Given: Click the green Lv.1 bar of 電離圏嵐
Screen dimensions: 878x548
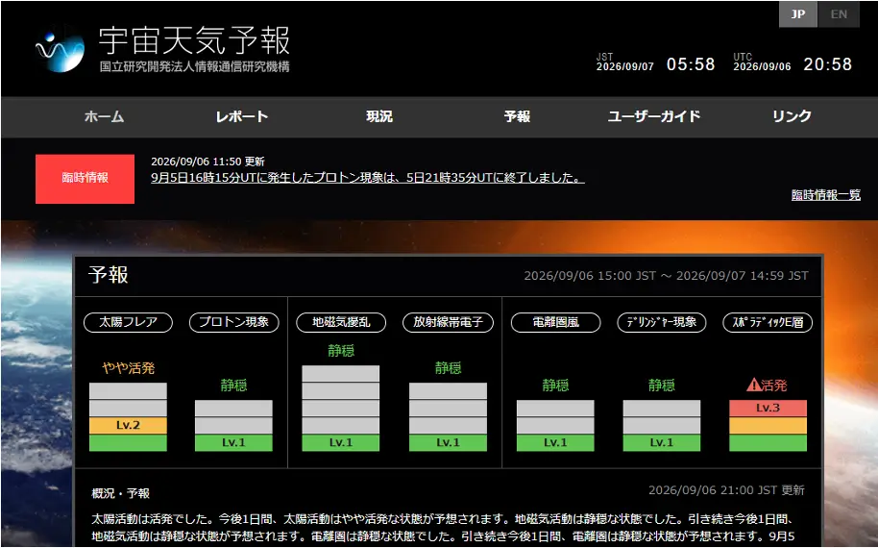Looking at the screenshot, I should click(555, 442).
